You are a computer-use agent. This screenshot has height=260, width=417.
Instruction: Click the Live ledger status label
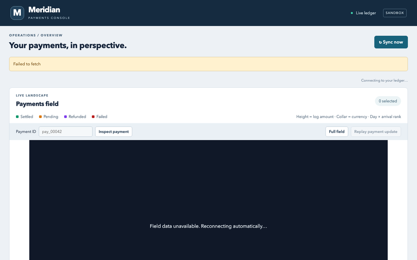[366, 13]
